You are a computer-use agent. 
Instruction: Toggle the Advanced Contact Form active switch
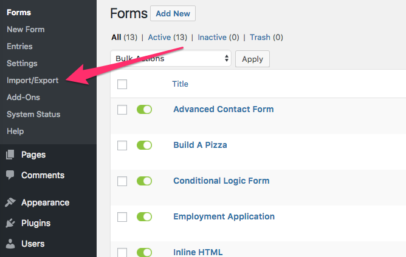144,109
